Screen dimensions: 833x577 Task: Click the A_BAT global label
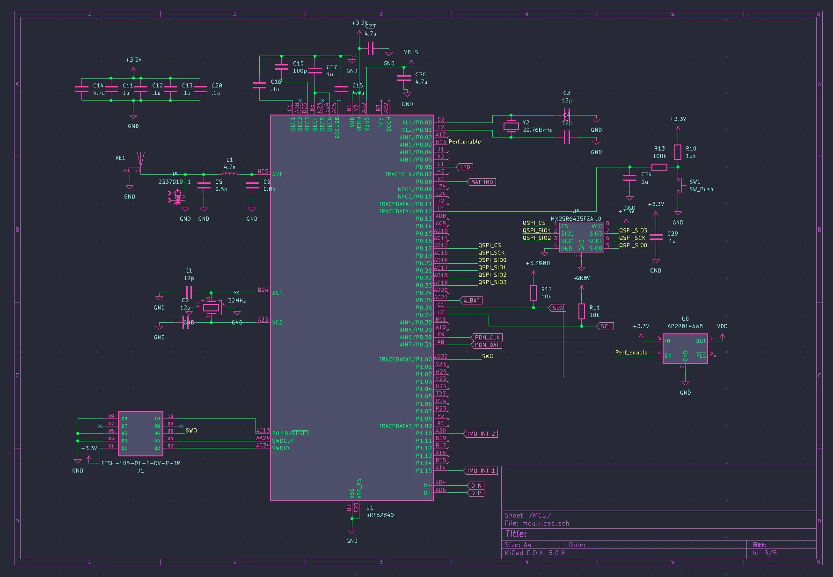[x=471, y=300]
